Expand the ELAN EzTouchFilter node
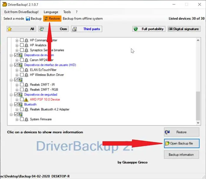This screenshot has height=179, width=206. point(17,70)
